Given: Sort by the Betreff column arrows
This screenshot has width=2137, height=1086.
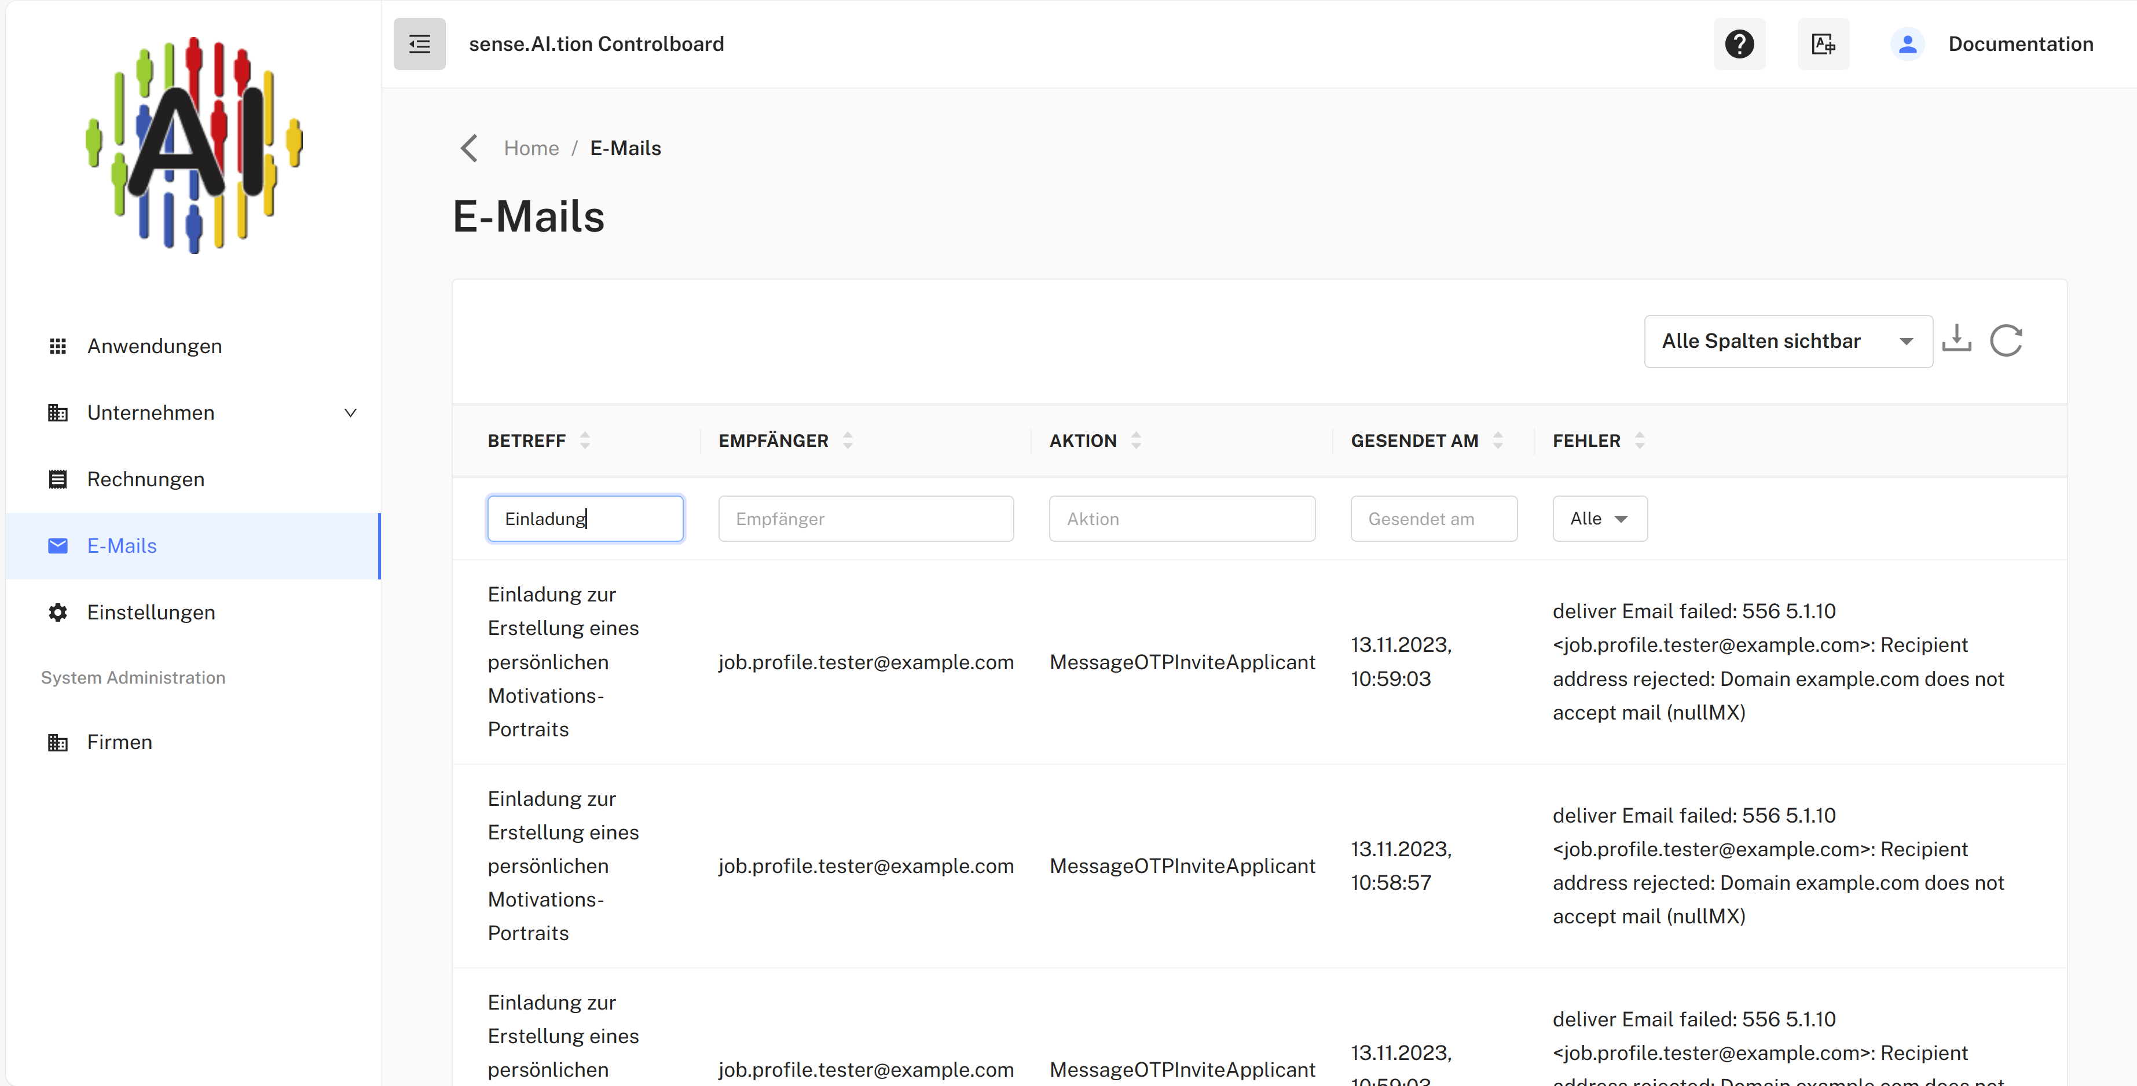Looking at the screenshot, I should pos(585,441).
